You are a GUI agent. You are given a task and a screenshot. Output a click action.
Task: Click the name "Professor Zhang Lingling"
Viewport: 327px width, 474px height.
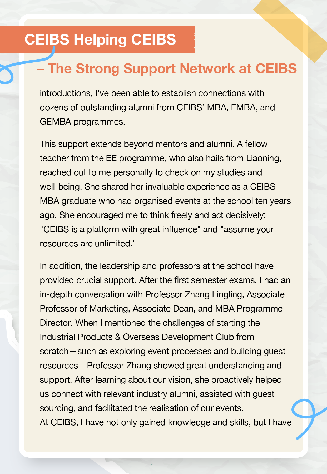(194, 294)
